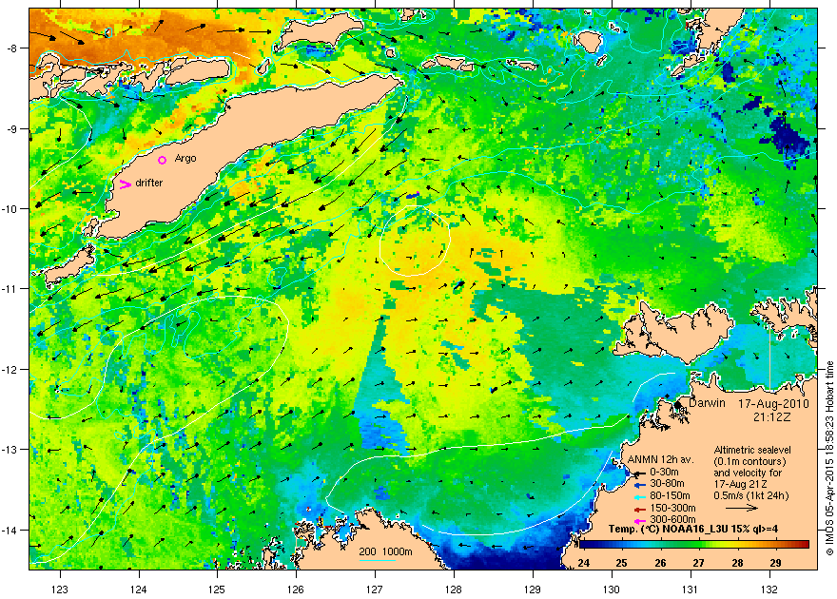Click the Darwin location dot

coord(677,405)
